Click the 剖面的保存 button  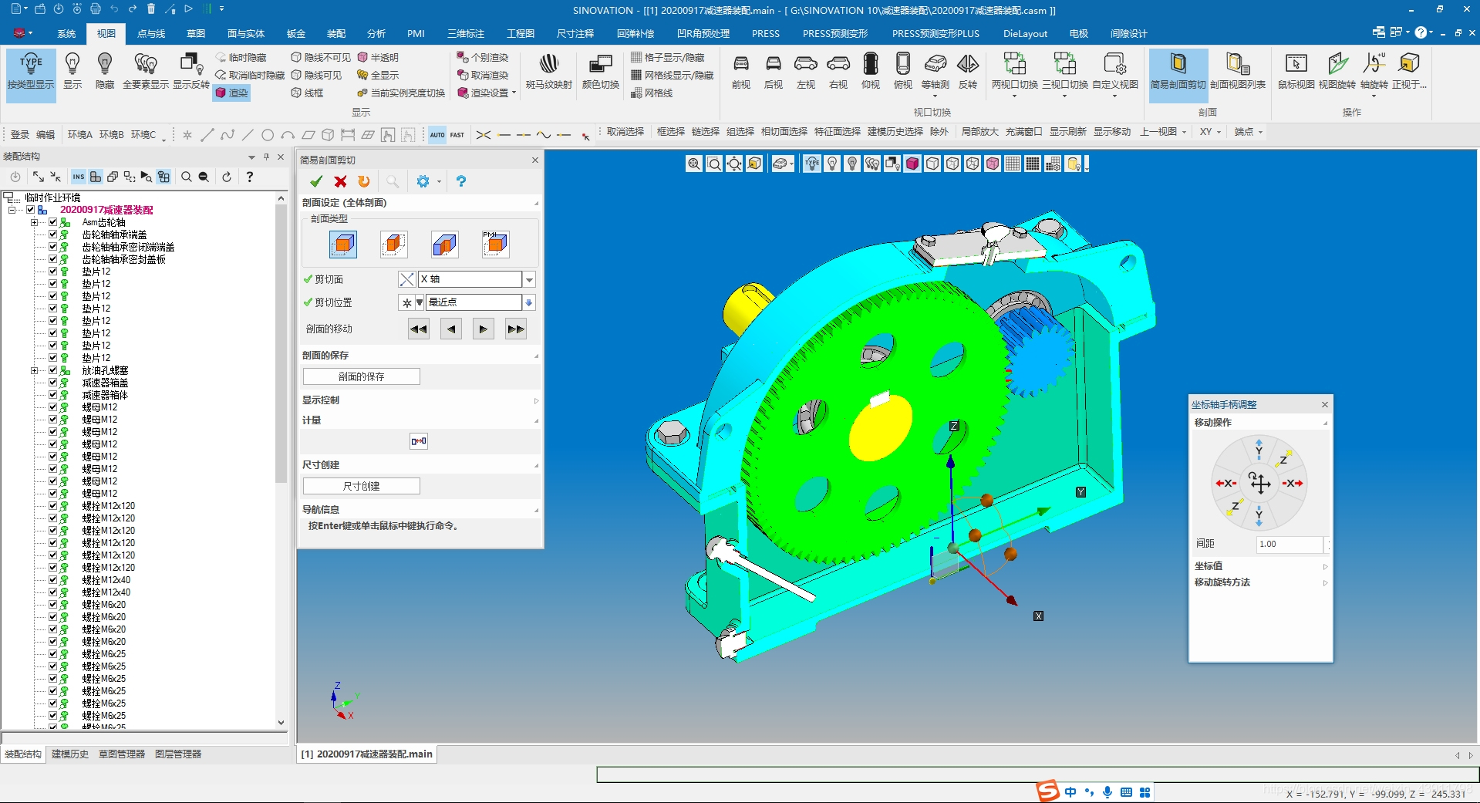(x=362, y=376)
